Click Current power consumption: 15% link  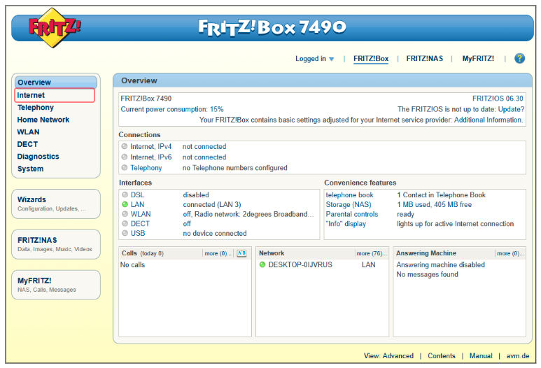tap(172, 109)
